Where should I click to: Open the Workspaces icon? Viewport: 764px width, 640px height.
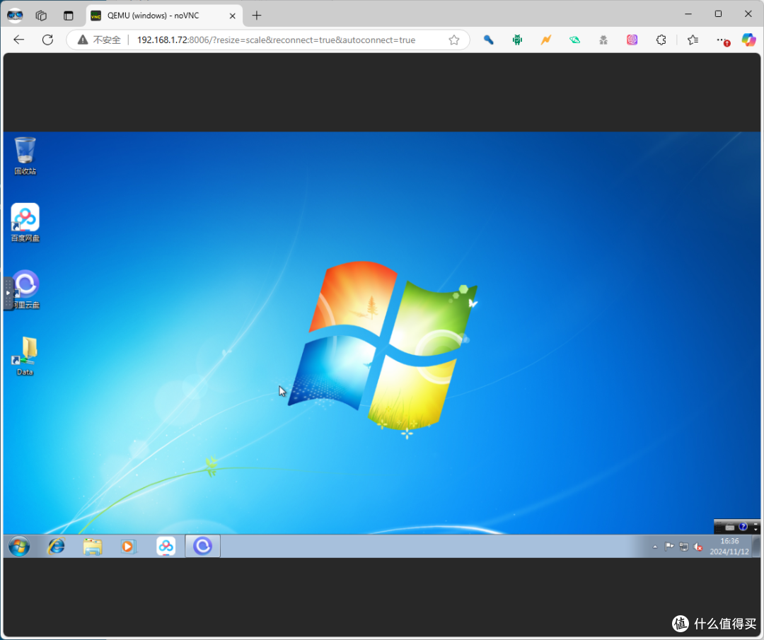(42, 16)
